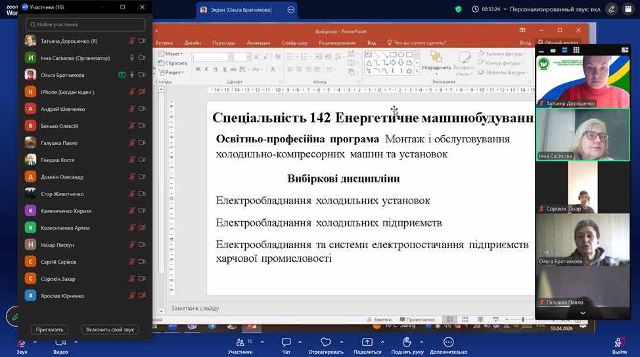This screenshot has width=640, height=357.
Task: Expand the arrow next to Участники
Action: [262, 342]
